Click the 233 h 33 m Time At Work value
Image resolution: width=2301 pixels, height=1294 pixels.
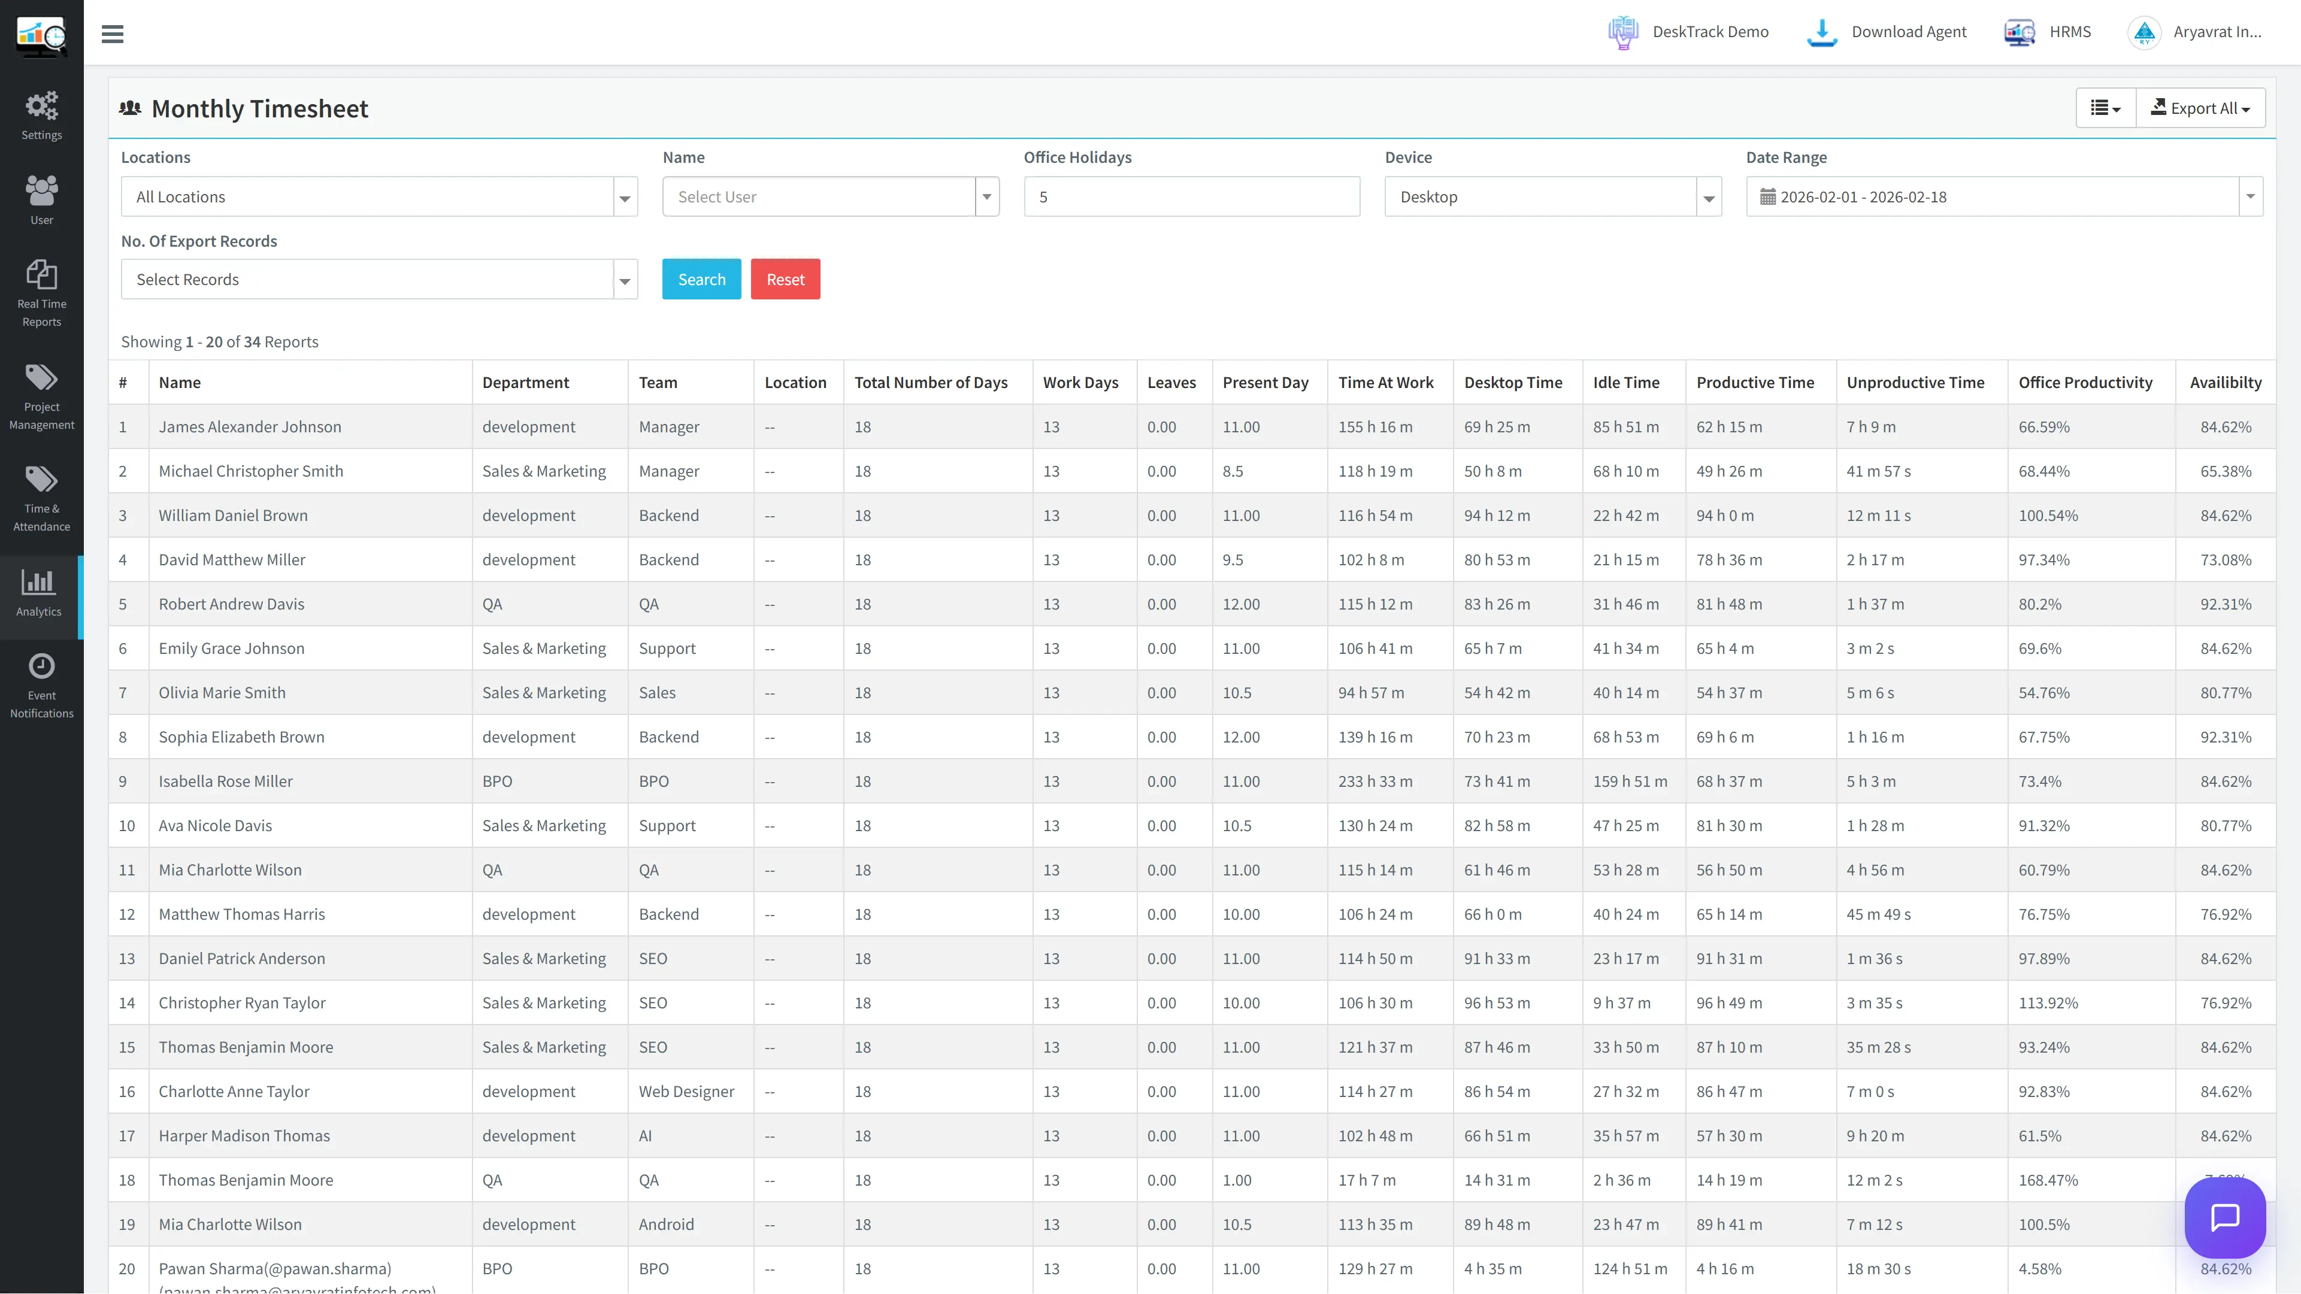click(x=1376, y=781)
